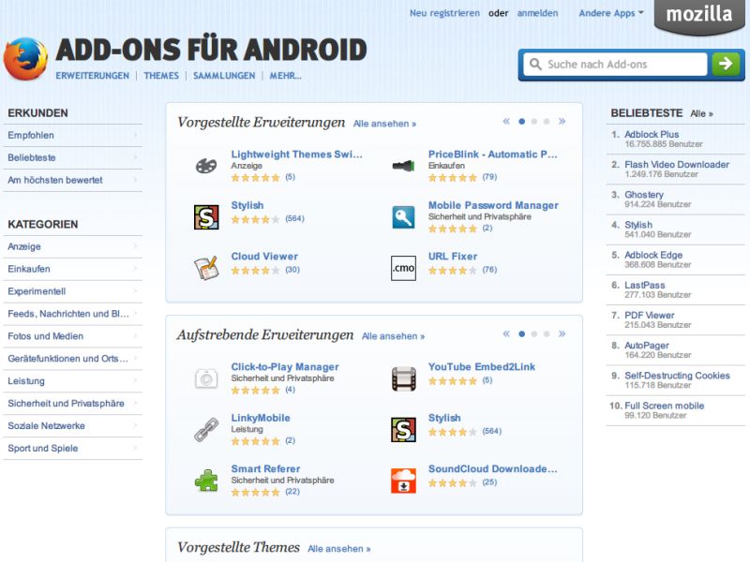Click the YouTube Embed2Link film icon
The height and width of the screenshot is (562, 750).
tap(403, 378)
